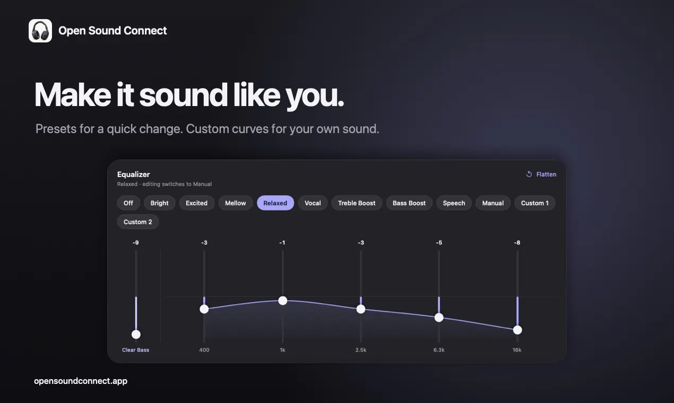Select the Off equalizer preset
The height and width of the screenshot is (403, 674).
coord(128,203)
